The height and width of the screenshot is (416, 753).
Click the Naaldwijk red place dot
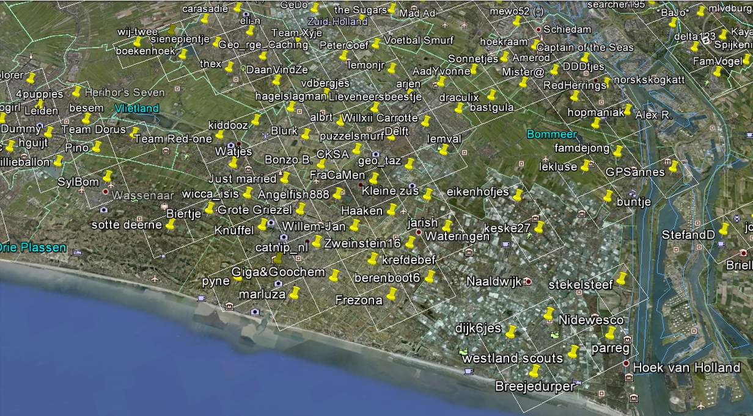pyautogui.click(x=528, y=282)
